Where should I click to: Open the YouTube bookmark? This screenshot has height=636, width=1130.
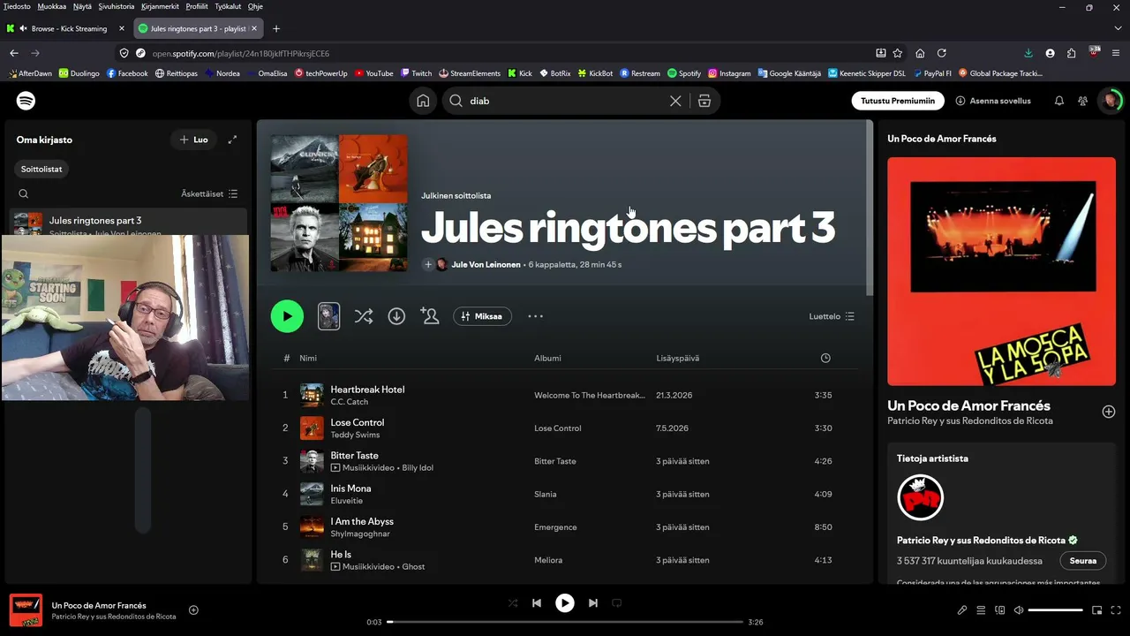tap(373, 73)
